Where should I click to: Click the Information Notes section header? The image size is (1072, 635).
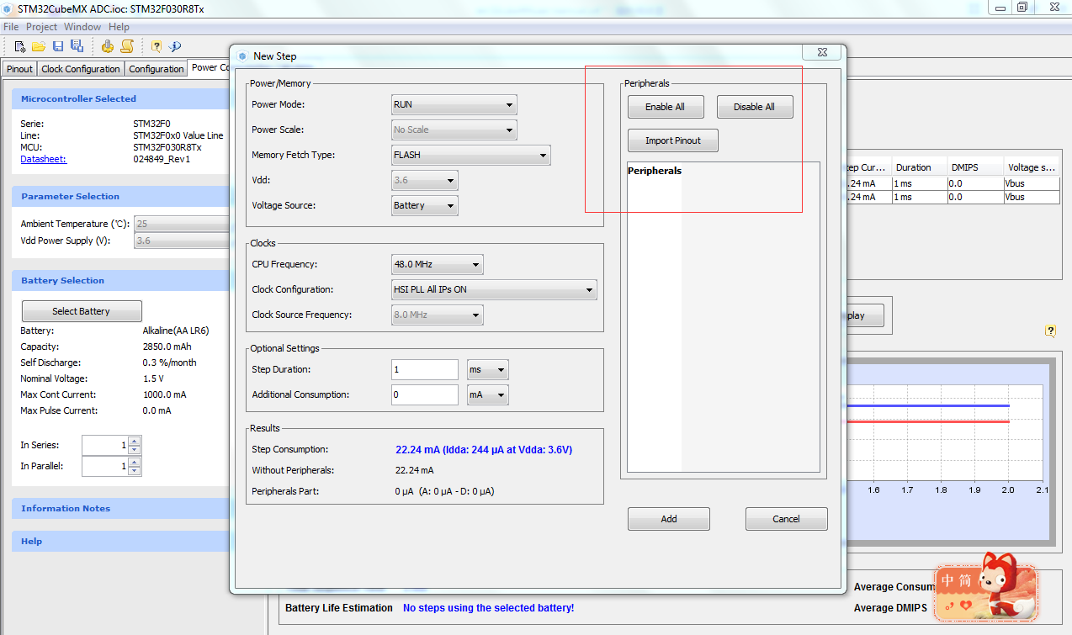point(120,508)
